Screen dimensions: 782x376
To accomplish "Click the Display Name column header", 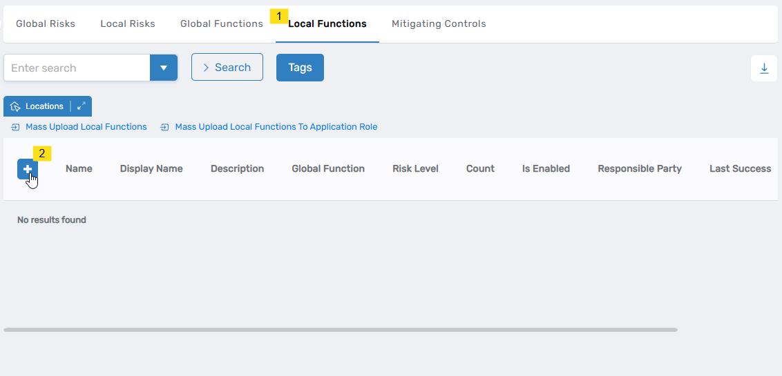I will click(x=151, y=168).
